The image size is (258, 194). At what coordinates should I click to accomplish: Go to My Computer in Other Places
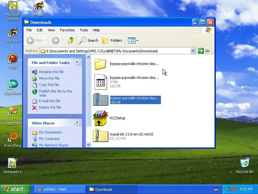(49, 139)
